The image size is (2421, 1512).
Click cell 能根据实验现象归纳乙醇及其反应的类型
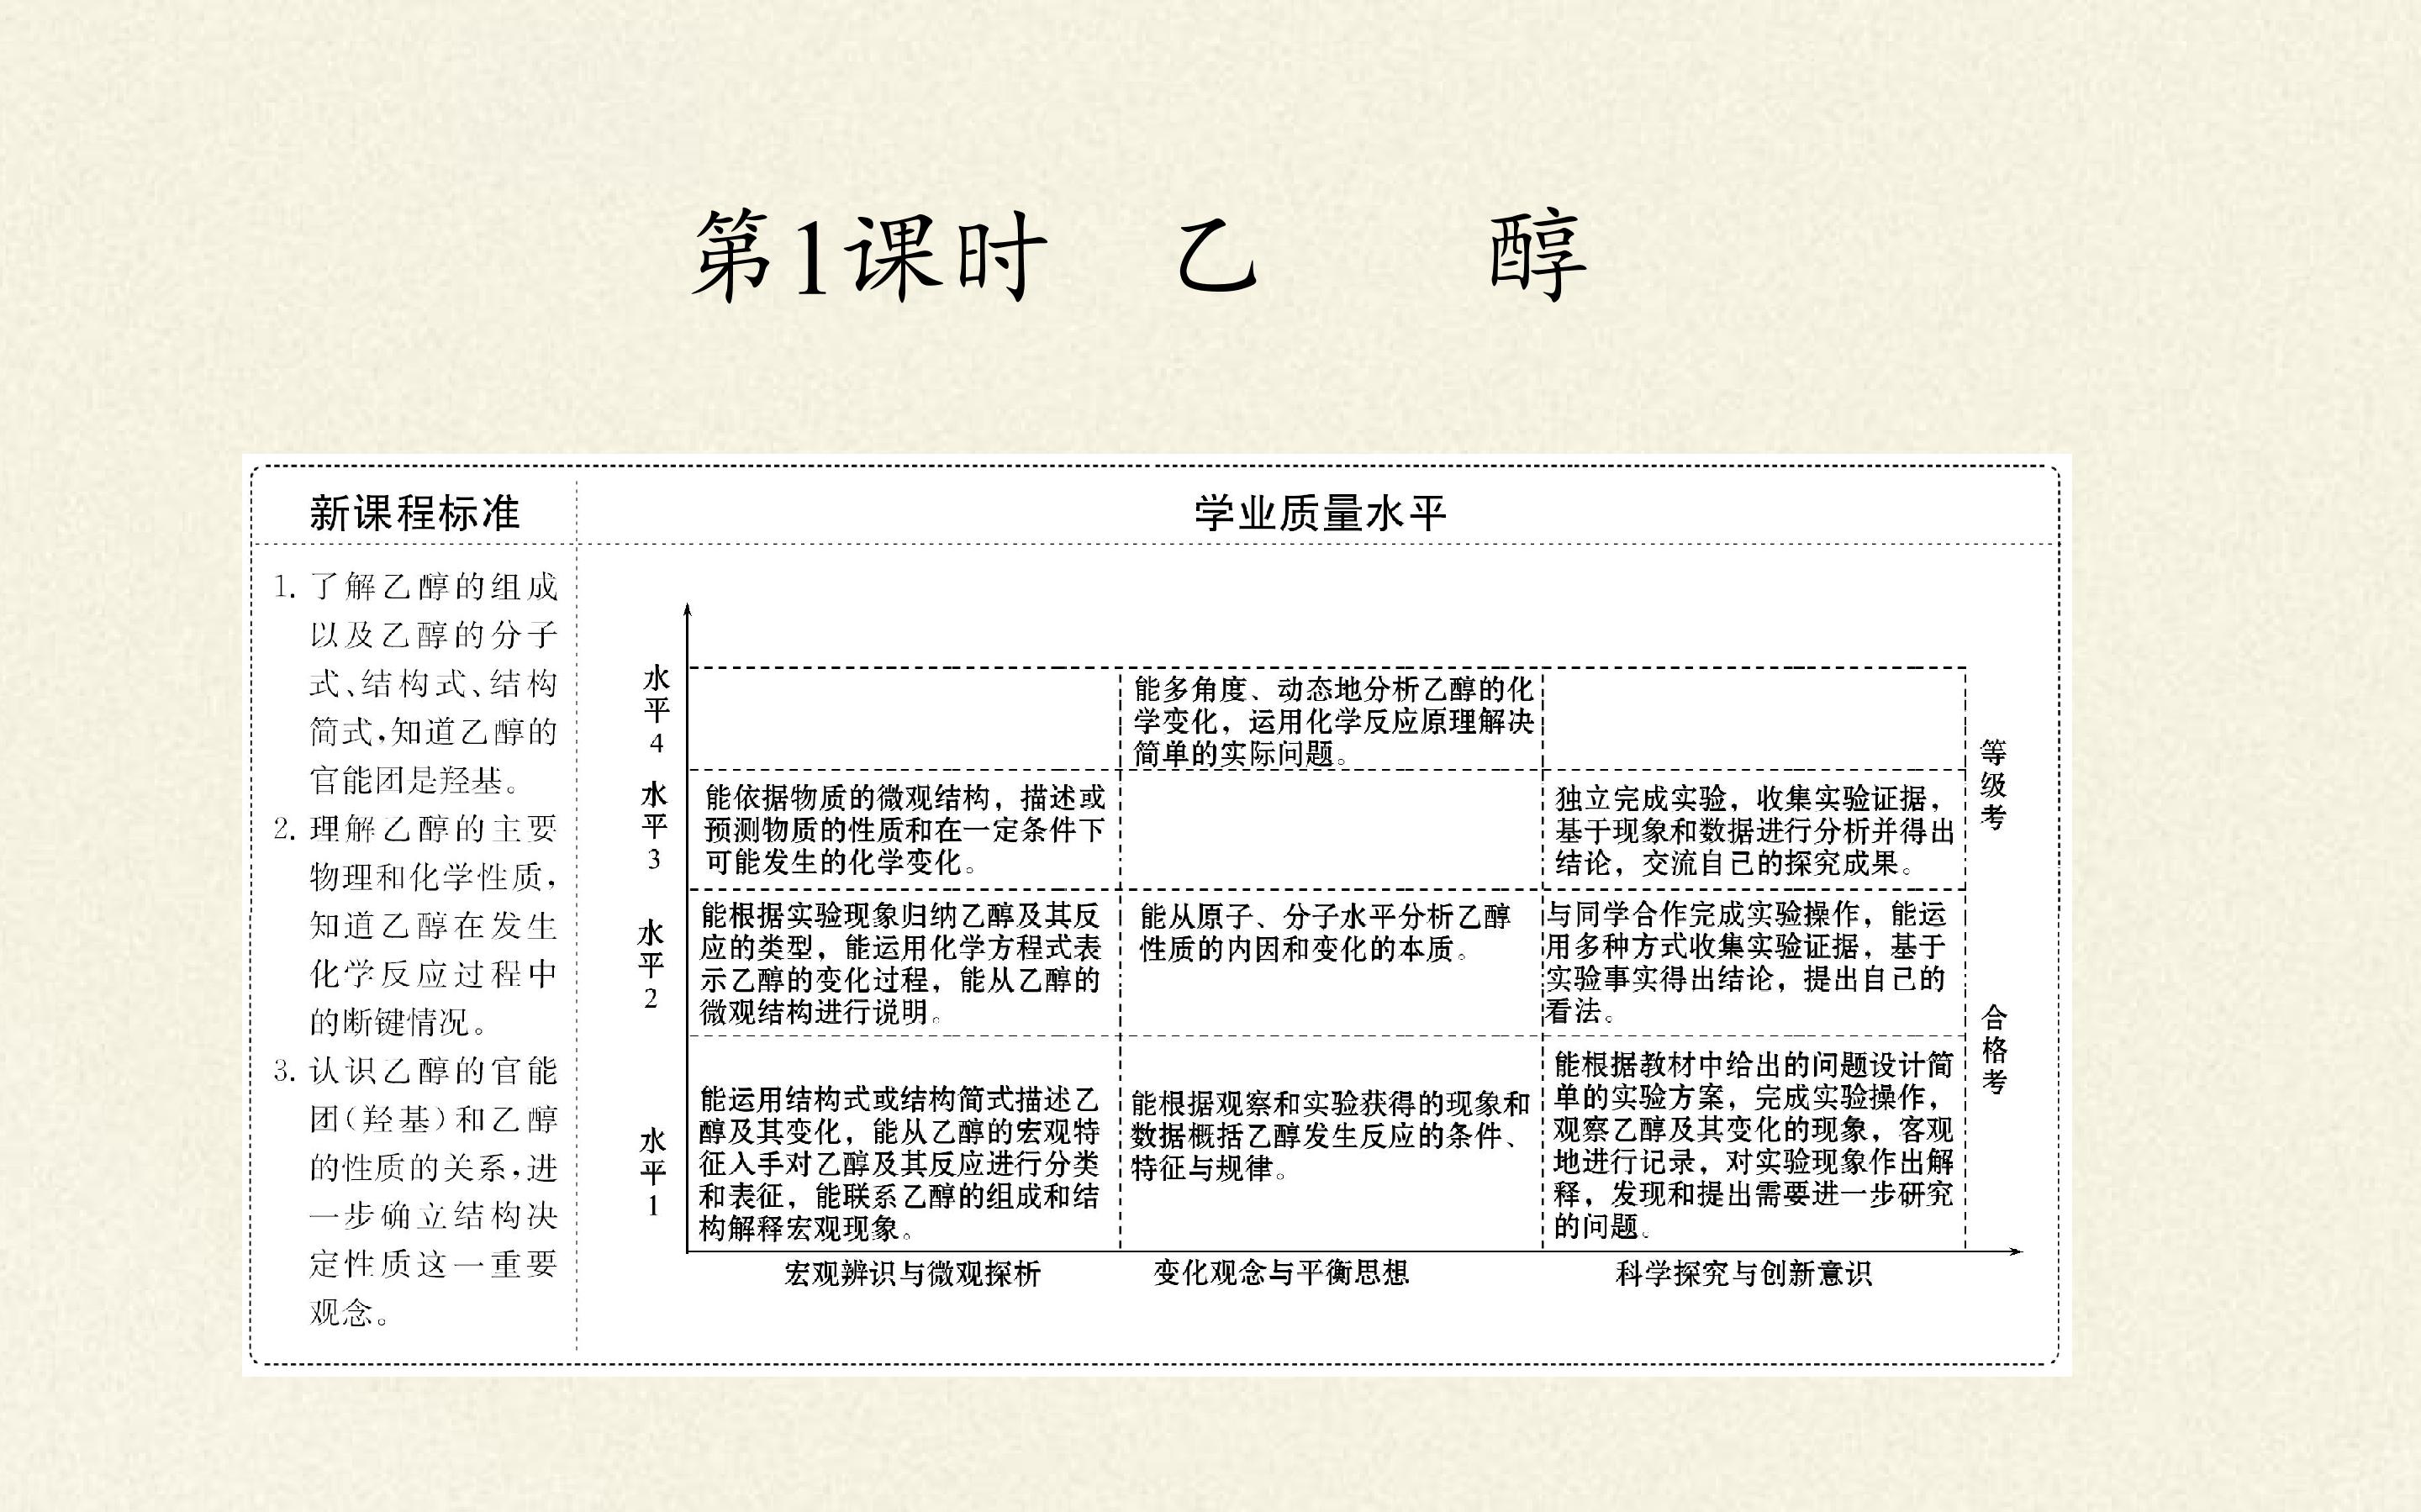point(900,963)
